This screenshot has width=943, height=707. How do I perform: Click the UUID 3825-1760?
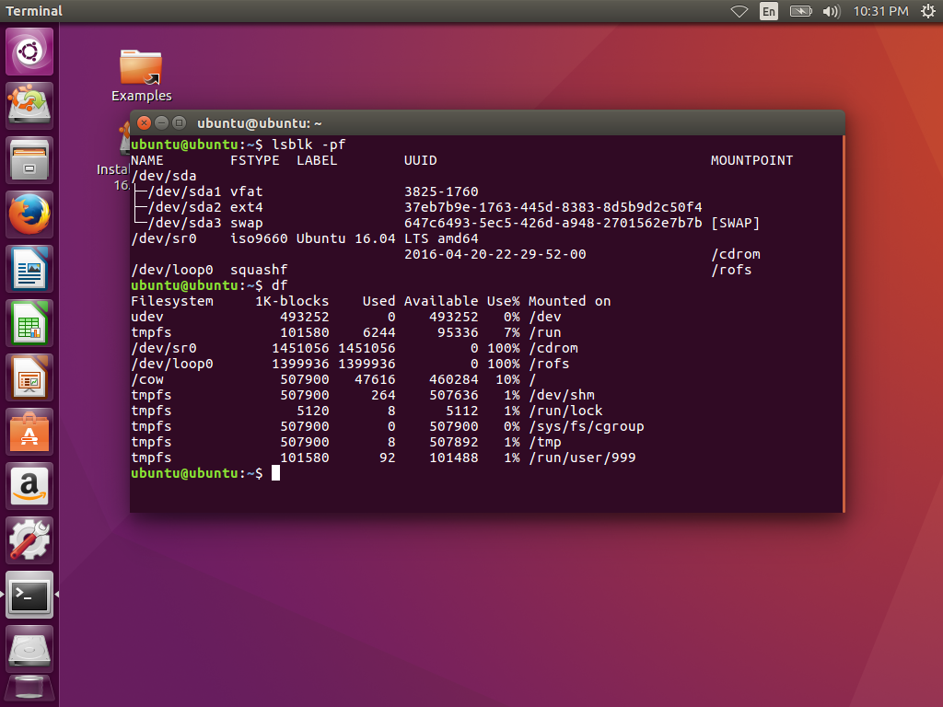tap(441, 191)
